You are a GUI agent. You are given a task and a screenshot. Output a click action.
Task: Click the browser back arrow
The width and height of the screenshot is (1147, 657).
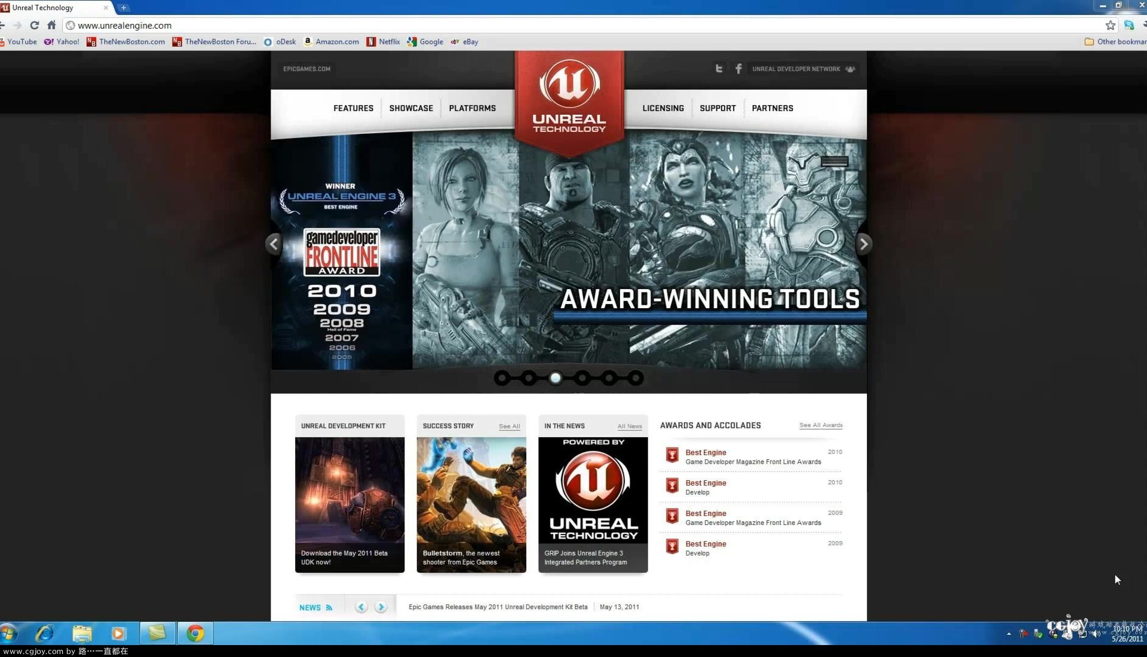click(x=2, y=25)
